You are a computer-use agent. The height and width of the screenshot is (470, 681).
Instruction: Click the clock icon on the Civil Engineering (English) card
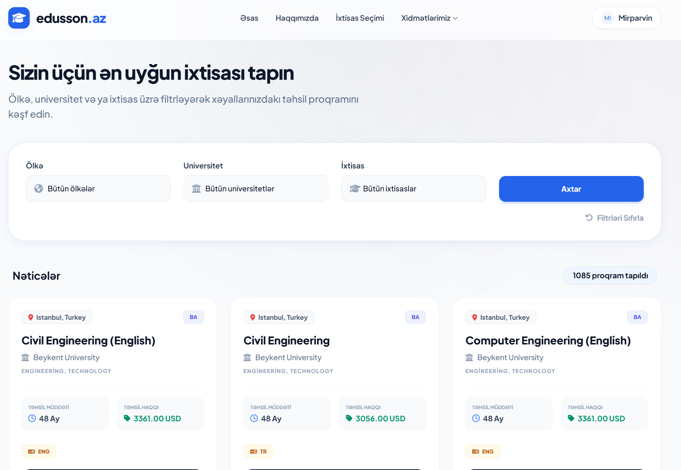[32, 418]
